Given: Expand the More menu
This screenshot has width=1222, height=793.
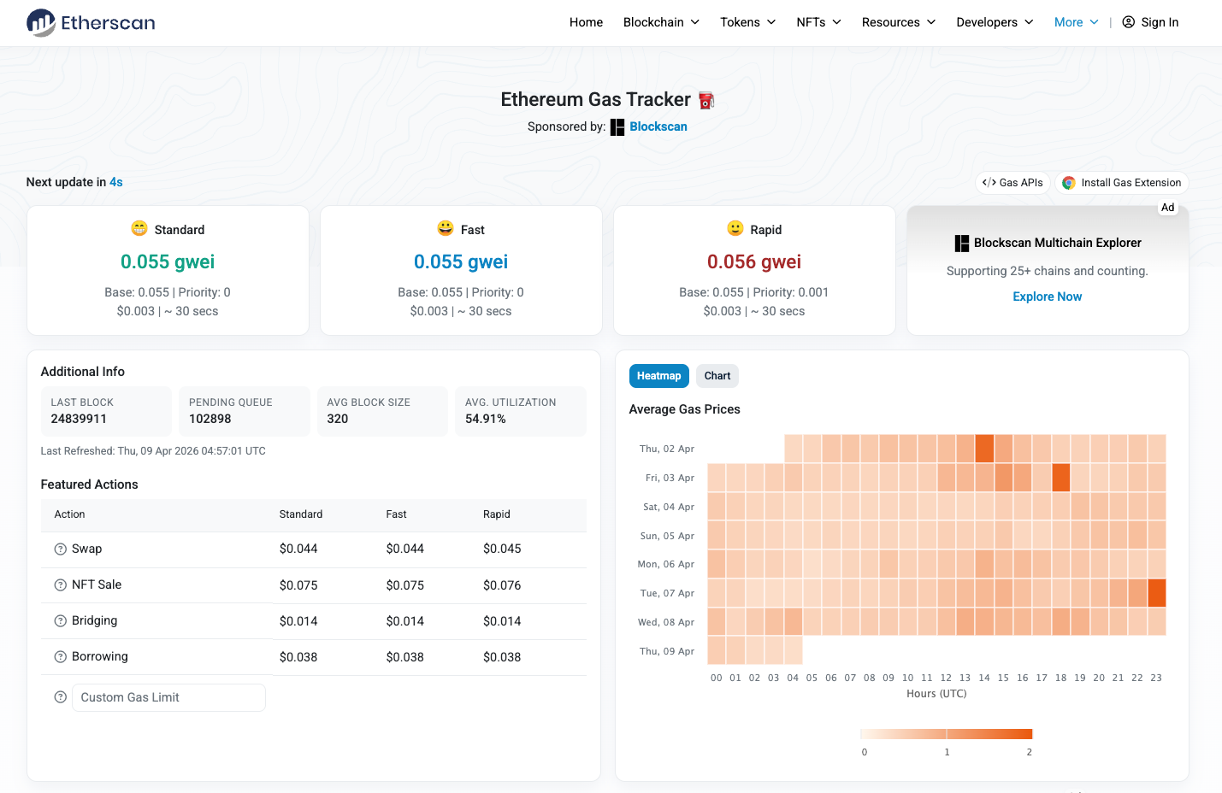Looking at the screenshot, I should [1076, 22].
